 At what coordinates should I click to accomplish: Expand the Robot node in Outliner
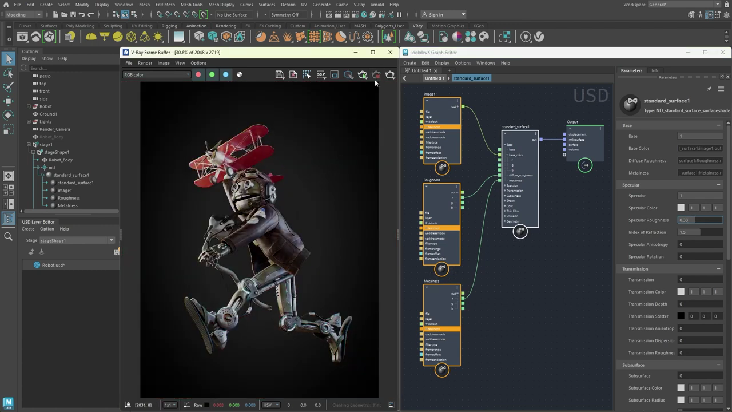coord(29,106)
